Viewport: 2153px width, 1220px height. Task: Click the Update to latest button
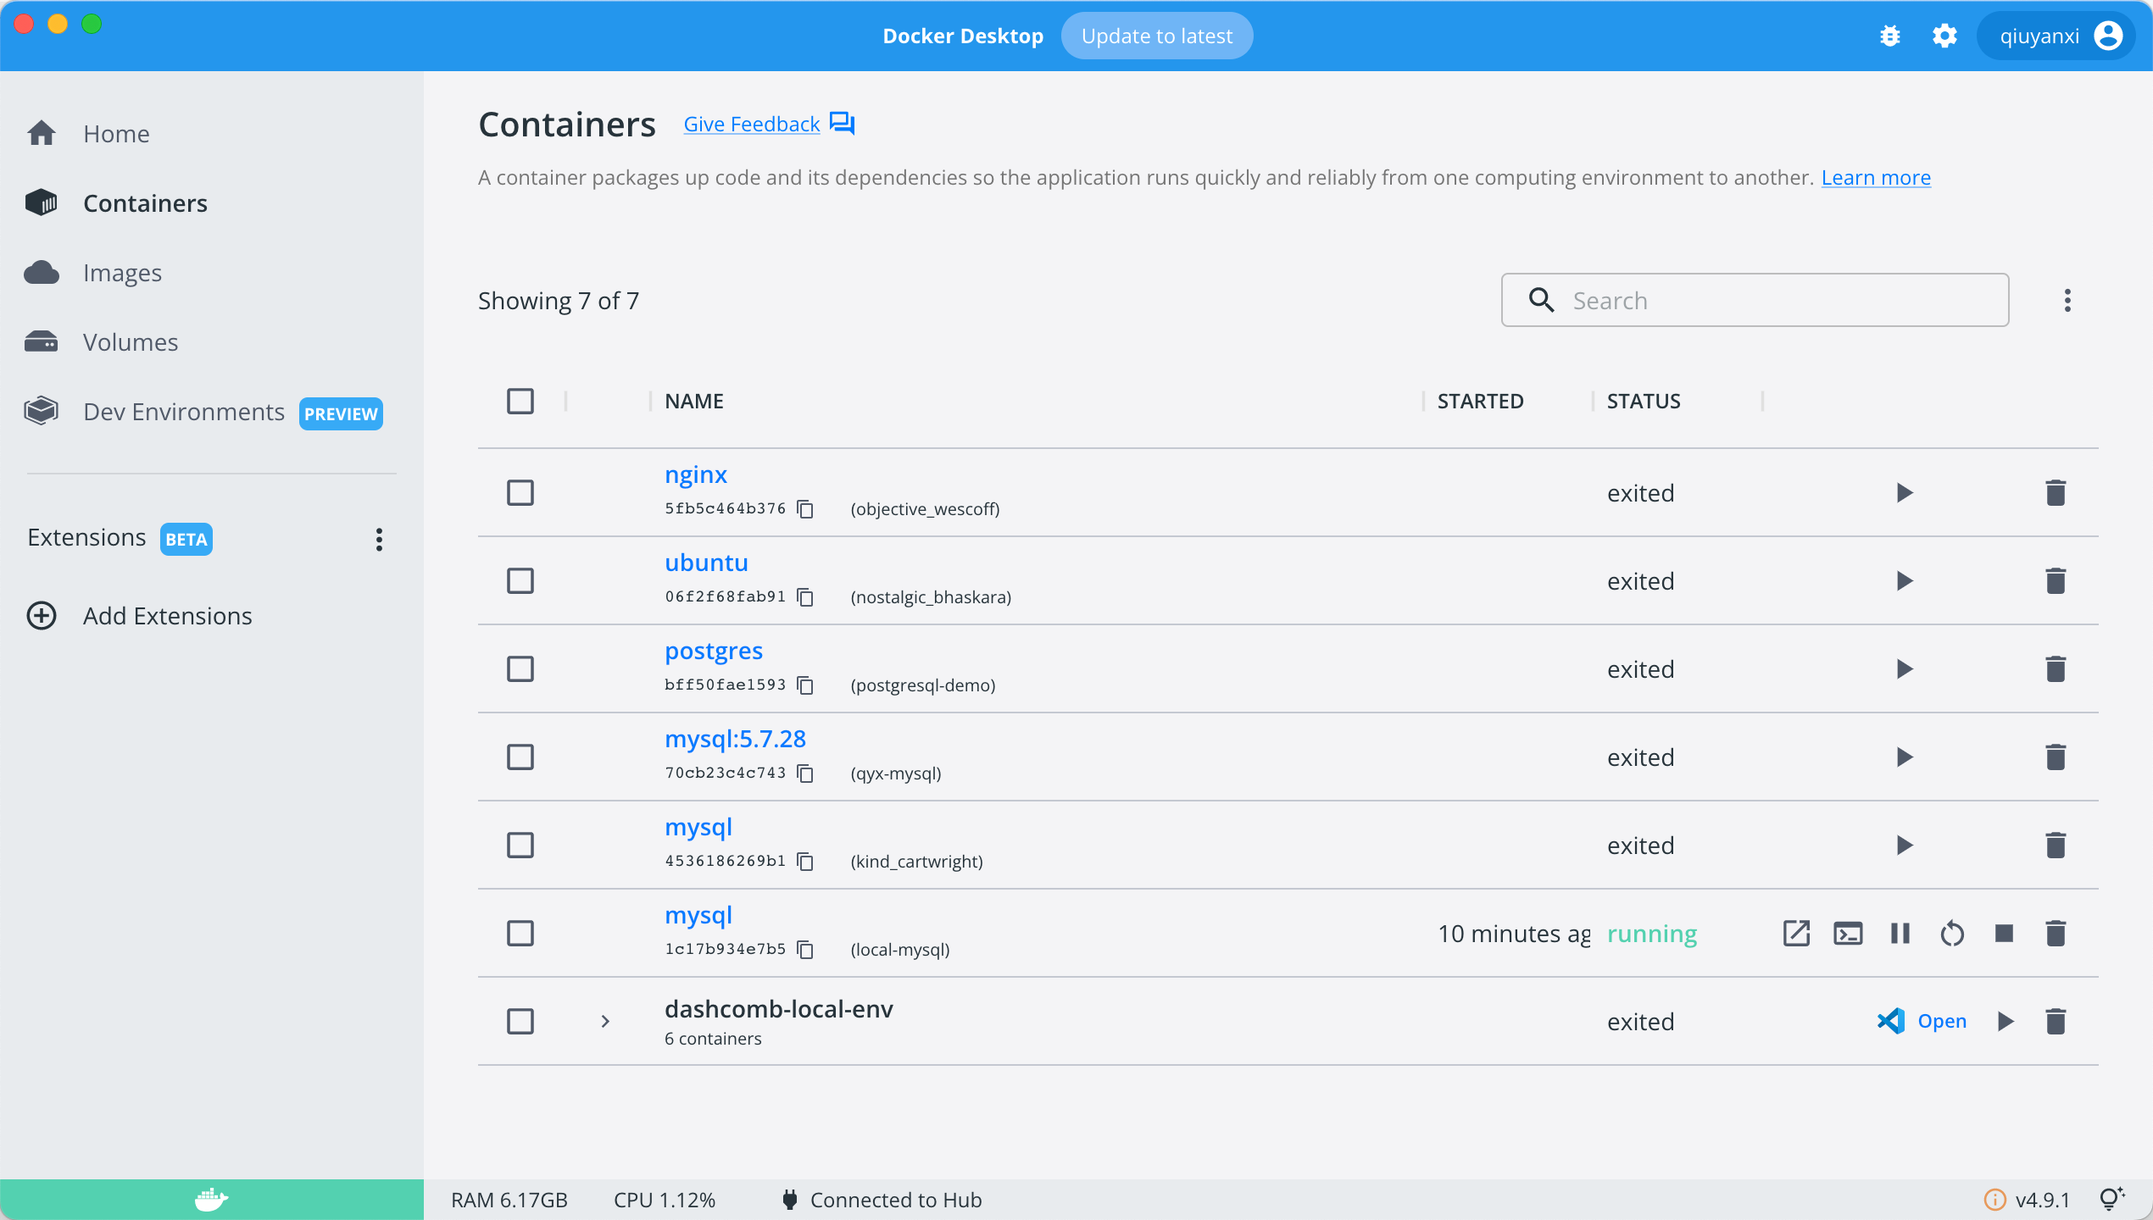(1157, 36)
